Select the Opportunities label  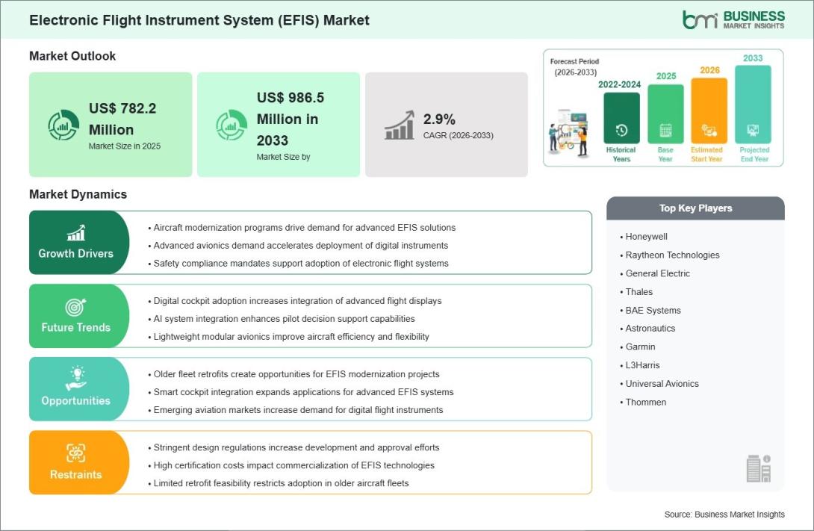[75, 401]
